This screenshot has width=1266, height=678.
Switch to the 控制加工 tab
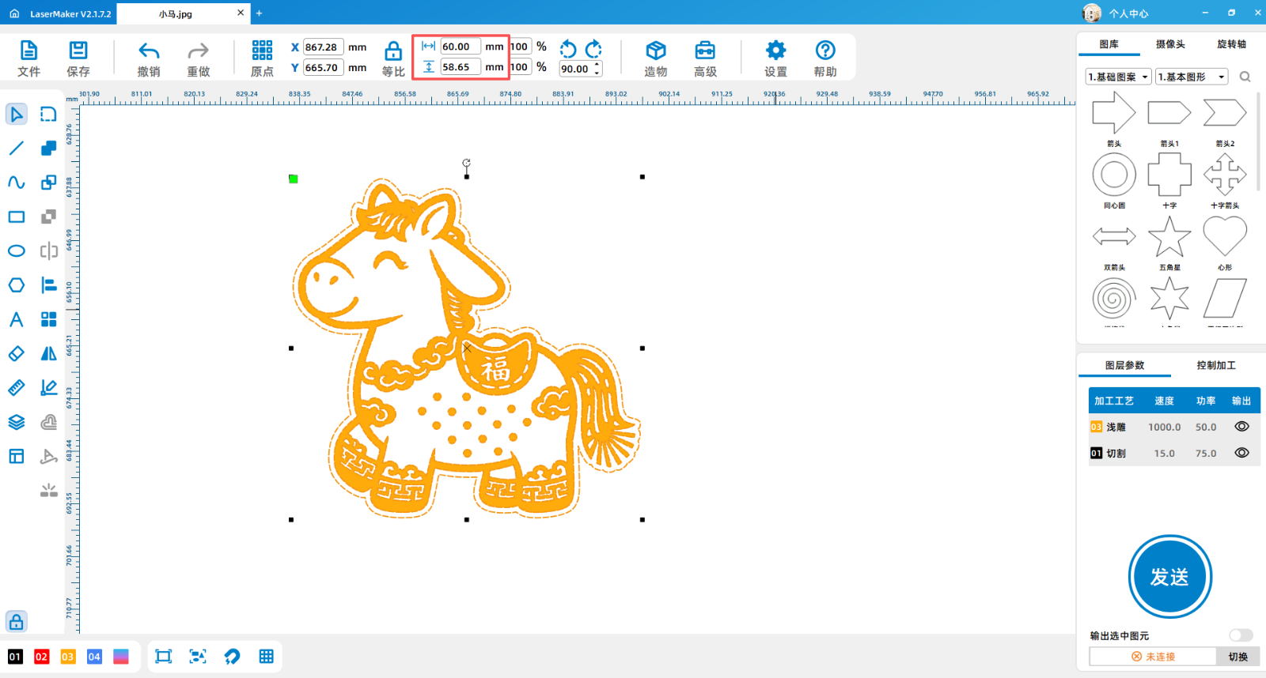[1215, 365]
